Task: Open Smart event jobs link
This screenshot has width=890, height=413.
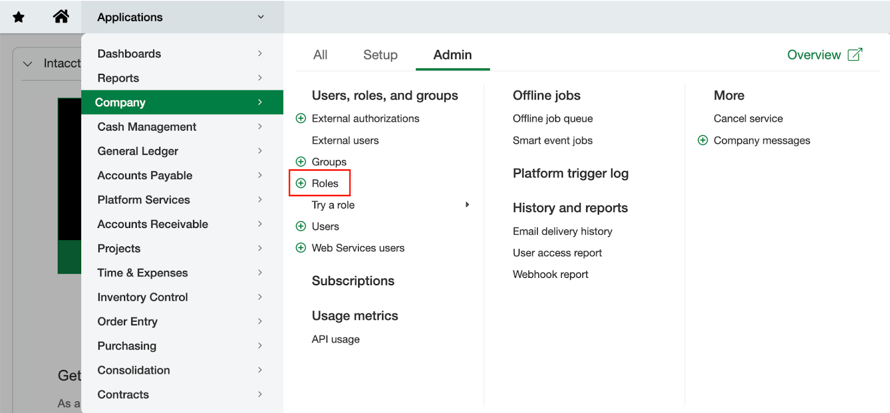Action: click(553, 141)
